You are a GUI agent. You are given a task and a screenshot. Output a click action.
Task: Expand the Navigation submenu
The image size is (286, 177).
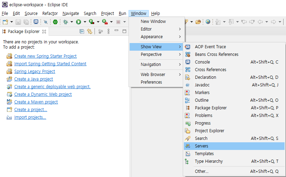[x=157, y=65]
